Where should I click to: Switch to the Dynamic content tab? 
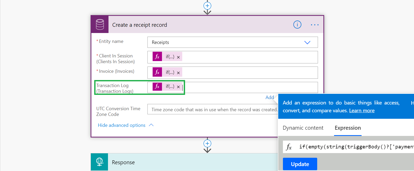click(303, 128)
